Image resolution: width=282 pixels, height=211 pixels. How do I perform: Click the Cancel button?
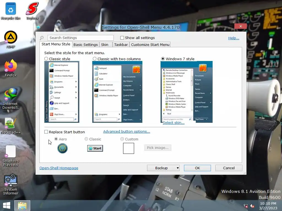tap(229, 168)
